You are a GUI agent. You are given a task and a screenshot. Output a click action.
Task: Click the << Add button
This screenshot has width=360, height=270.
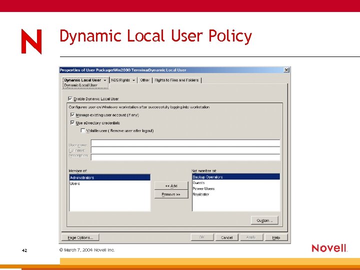tap(171, 185)
